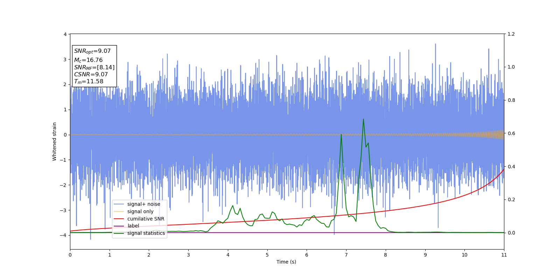Click the right y-axis tick label 0.2
This screenshot has height=280, width=560.
pyautogui.click(x=511, y=199)
